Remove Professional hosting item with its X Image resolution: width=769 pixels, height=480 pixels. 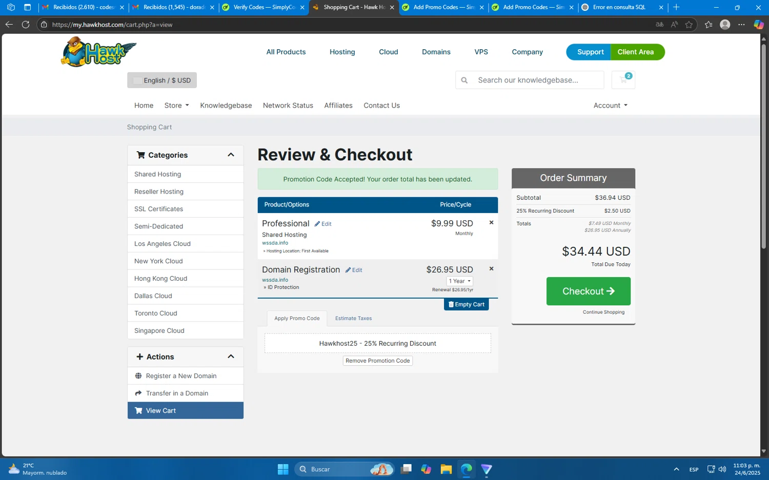click(x=491, y=222)
